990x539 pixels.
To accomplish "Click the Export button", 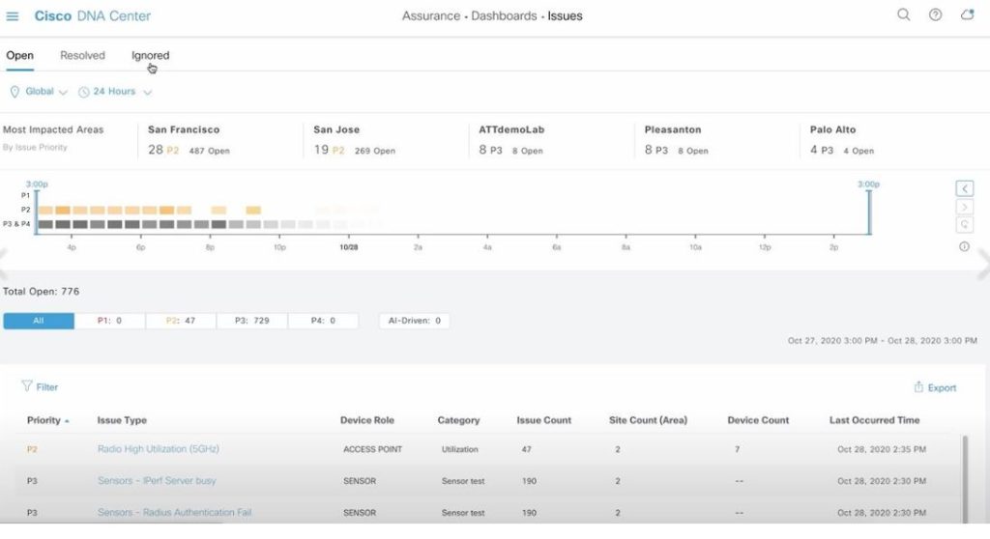I will (x=934, y=387).
